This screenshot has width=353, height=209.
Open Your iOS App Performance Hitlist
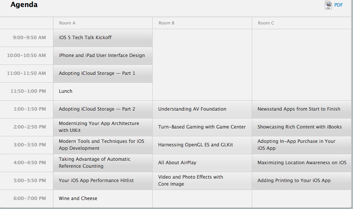pos(103,181)
